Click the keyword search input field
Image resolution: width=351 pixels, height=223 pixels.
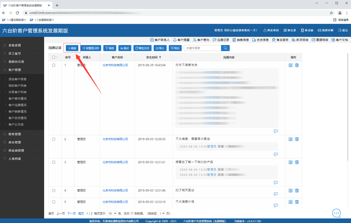202,48
